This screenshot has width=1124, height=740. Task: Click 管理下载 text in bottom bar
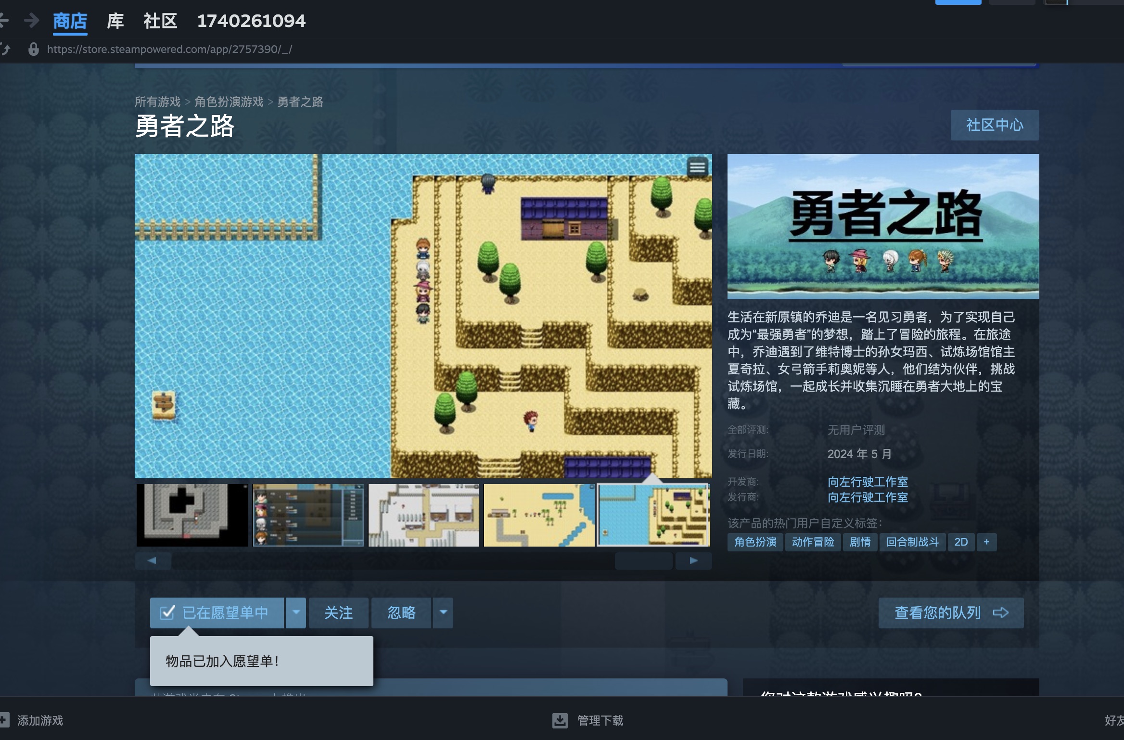click(x=600, y=720)
